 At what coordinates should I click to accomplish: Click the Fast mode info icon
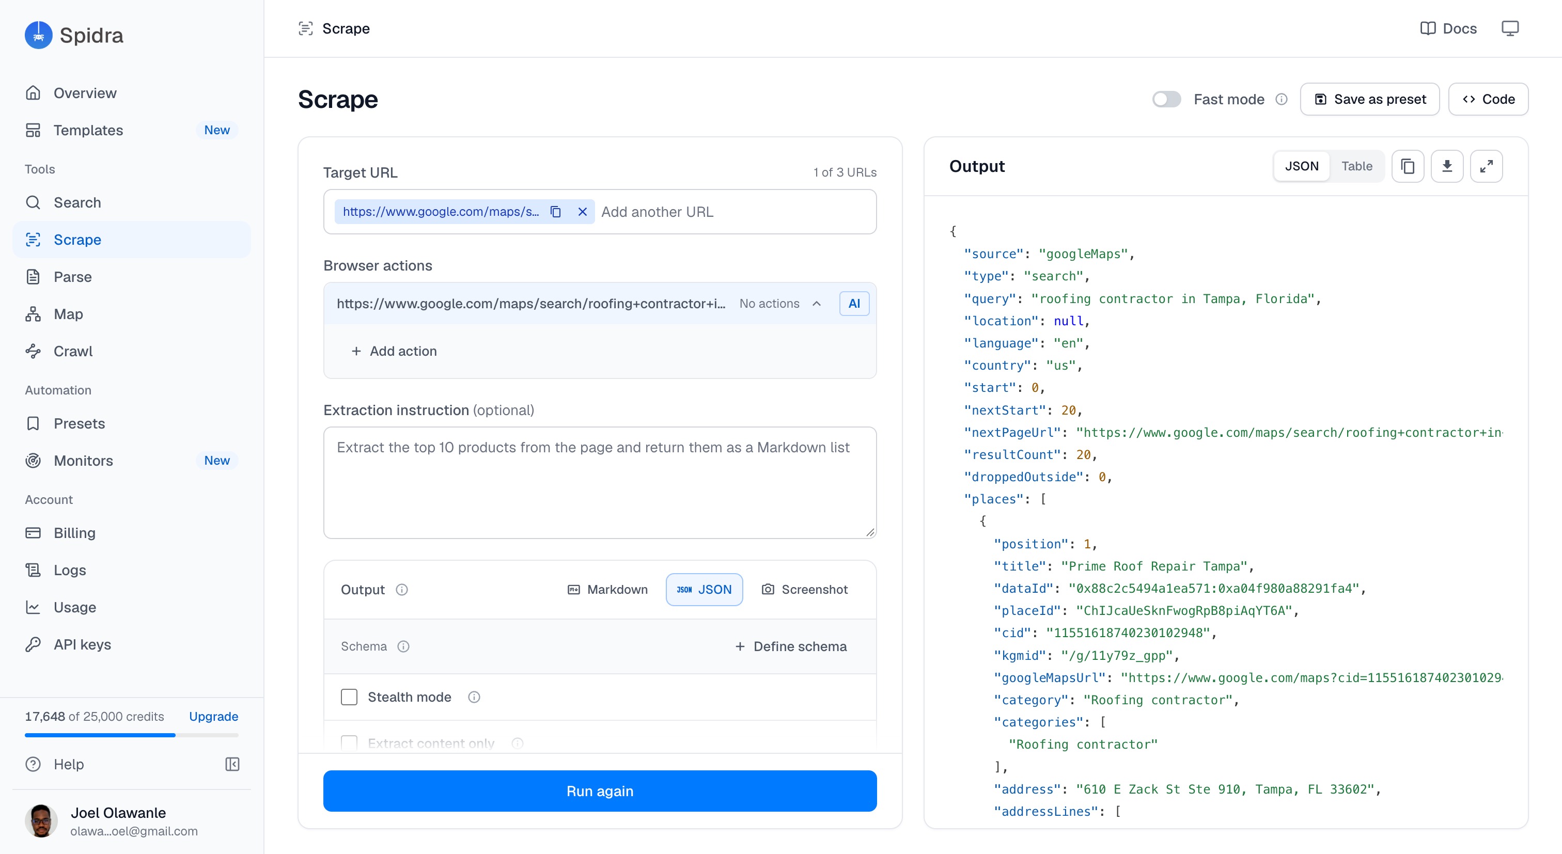pos(1281,100)
